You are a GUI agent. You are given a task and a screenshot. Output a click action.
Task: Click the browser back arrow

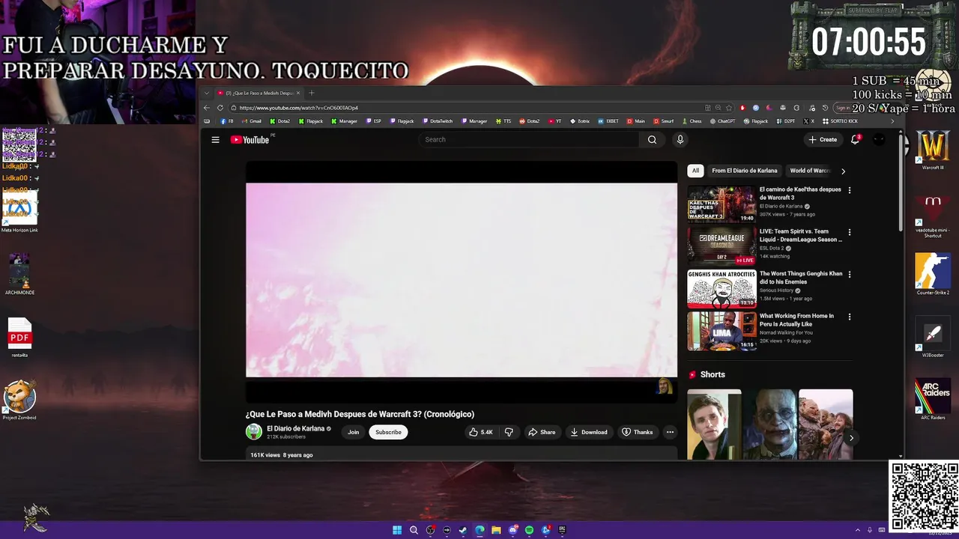click(207, 108)
